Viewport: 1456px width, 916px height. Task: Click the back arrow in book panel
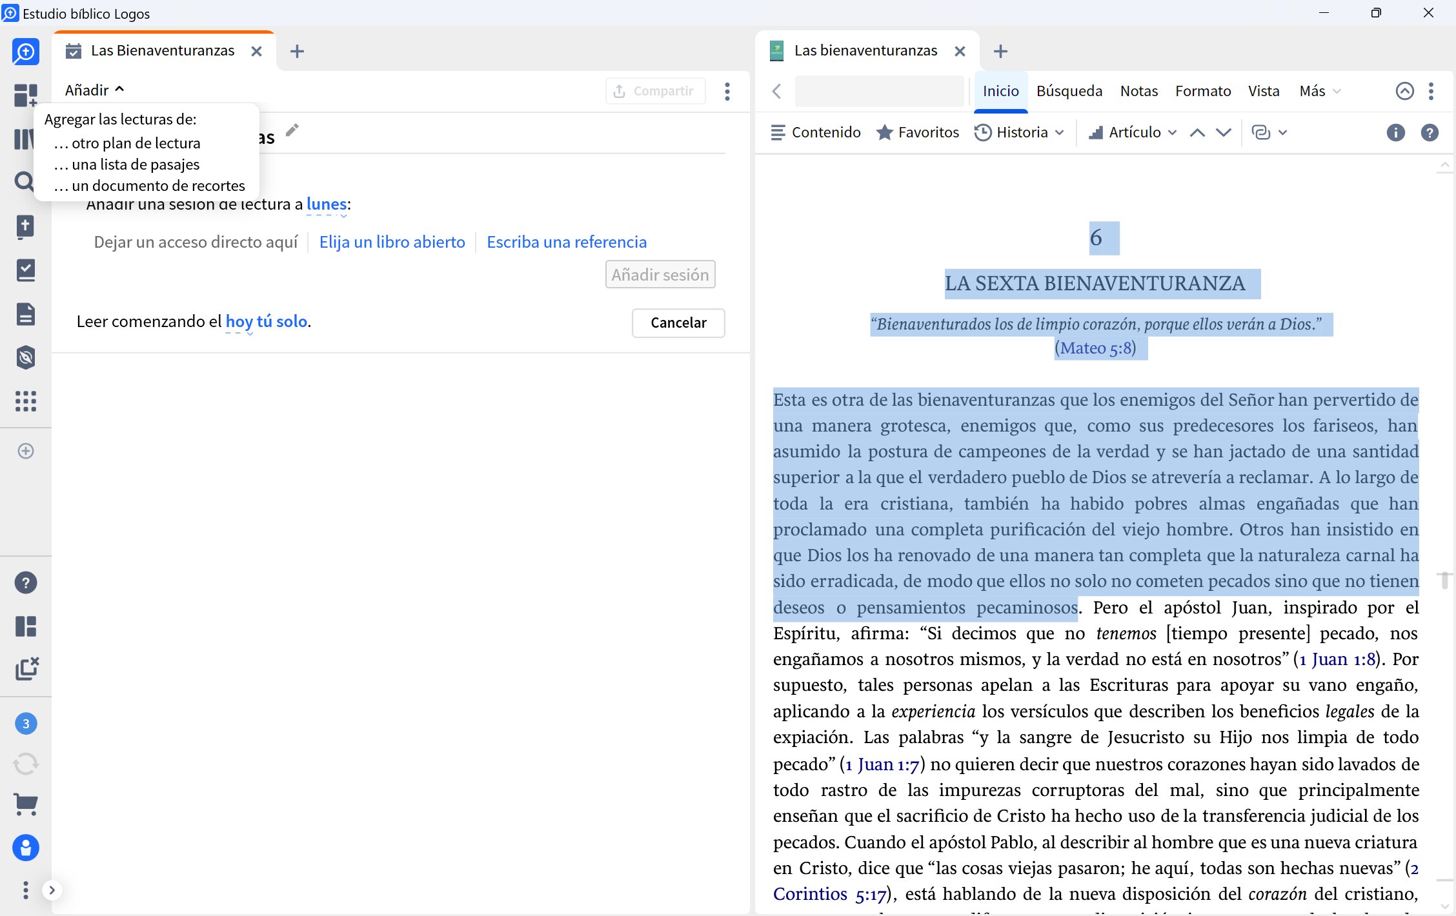777,91
